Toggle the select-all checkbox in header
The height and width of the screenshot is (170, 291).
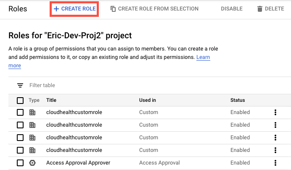point(20,100)
